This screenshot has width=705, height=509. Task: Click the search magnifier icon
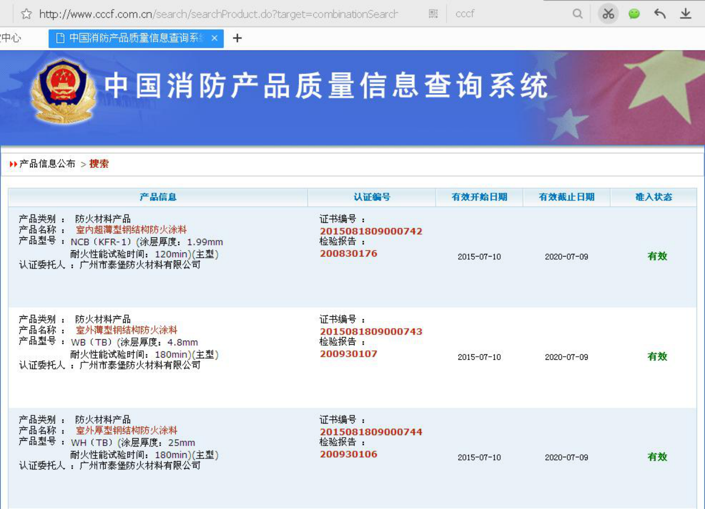577,14
